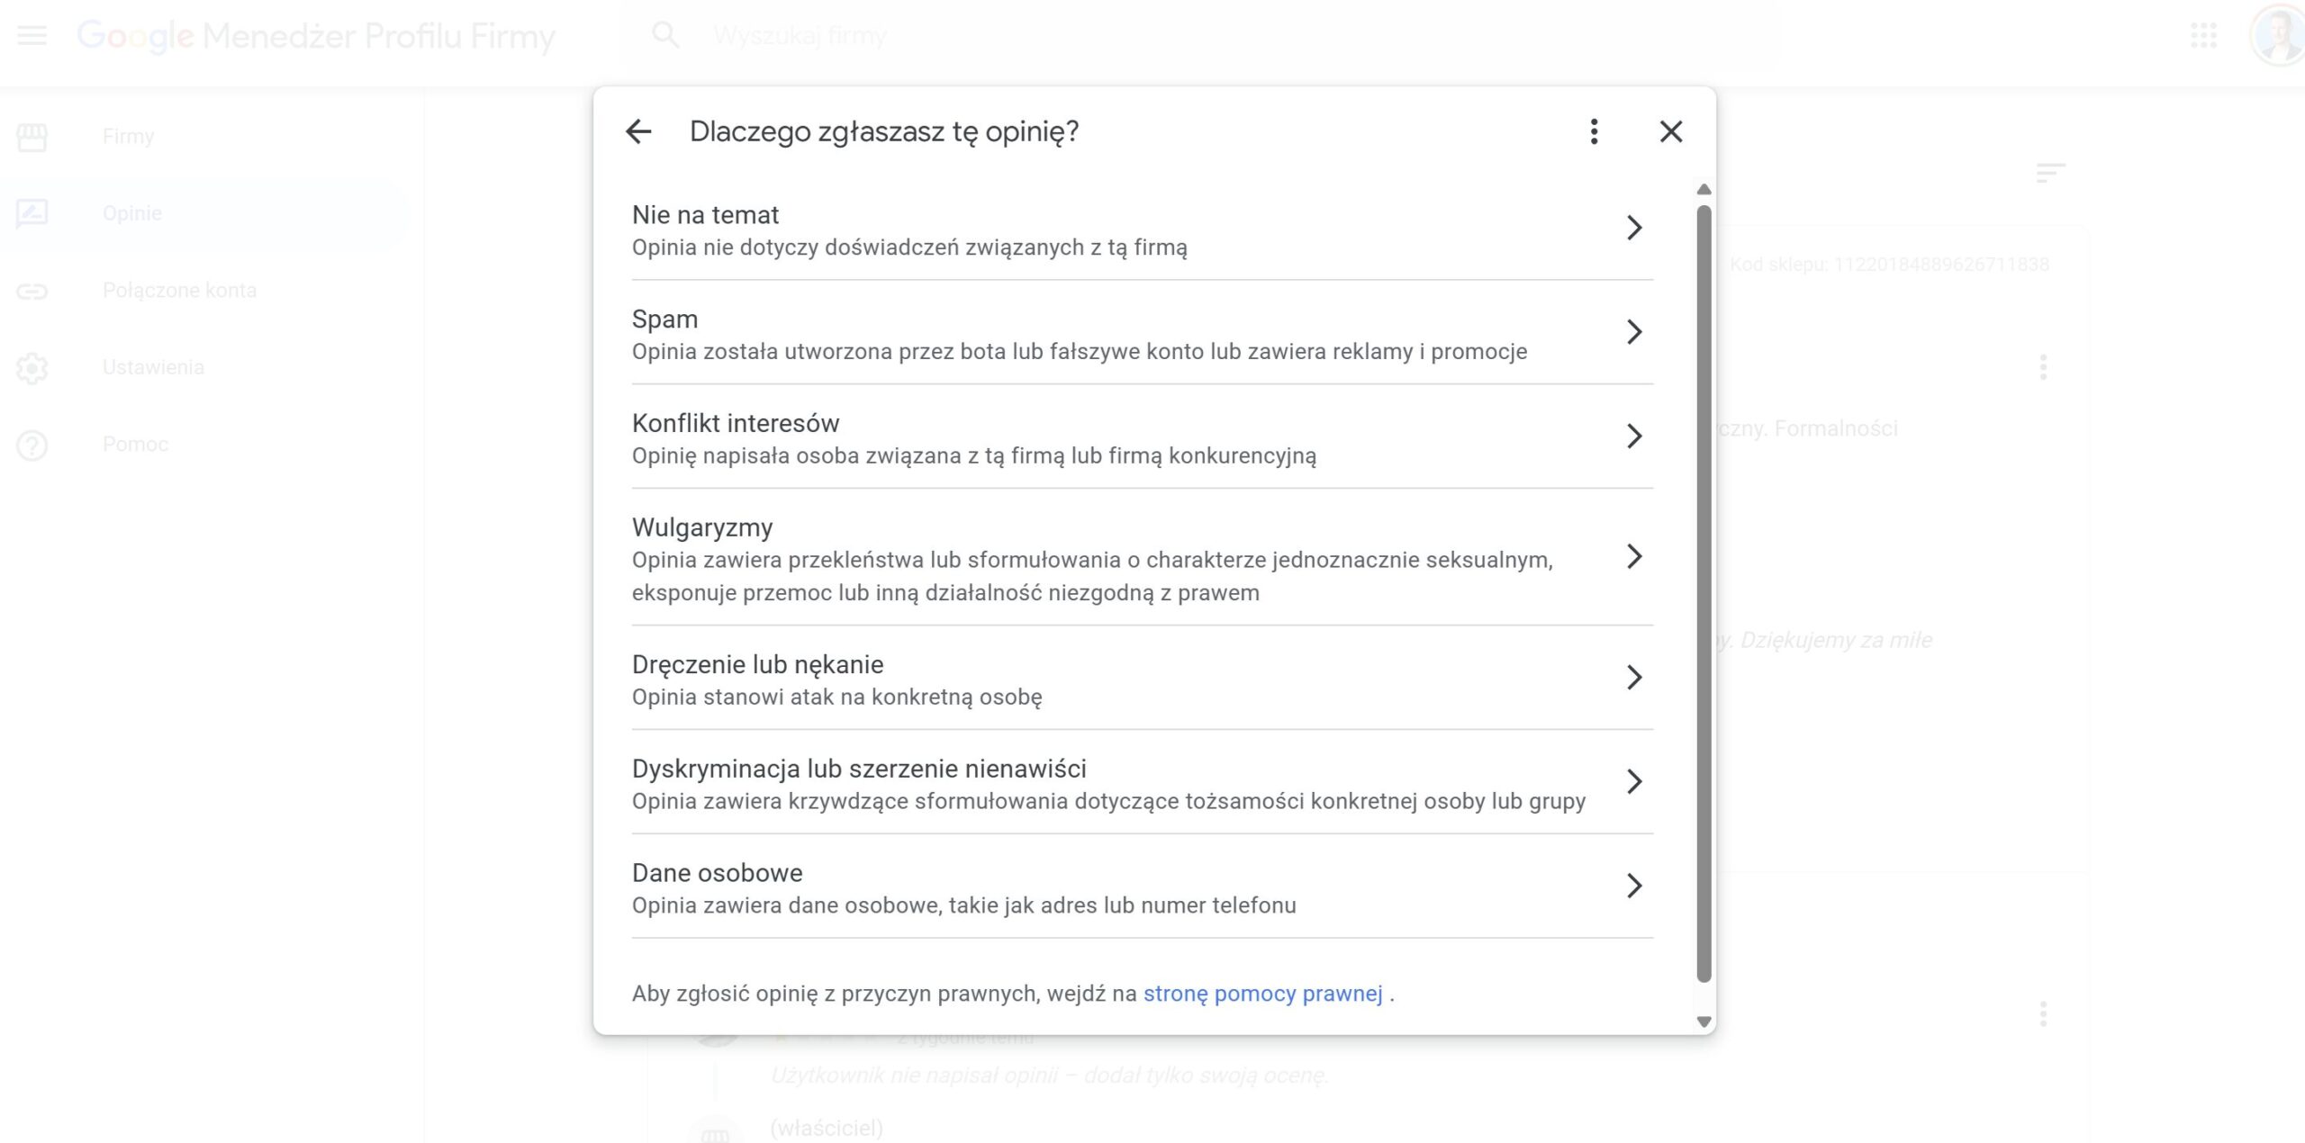Click the back arrow in report dialog
The height and width of the screenshot is (1143, 2305).
point(638,131)
